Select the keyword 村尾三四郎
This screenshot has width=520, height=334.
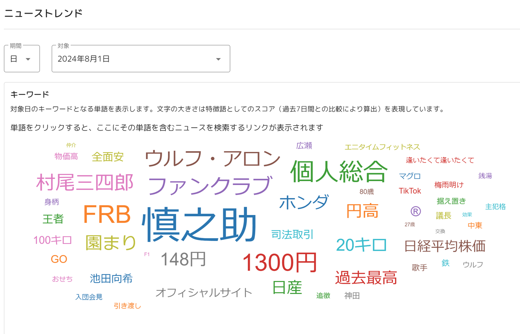click(x=85, y=182)
